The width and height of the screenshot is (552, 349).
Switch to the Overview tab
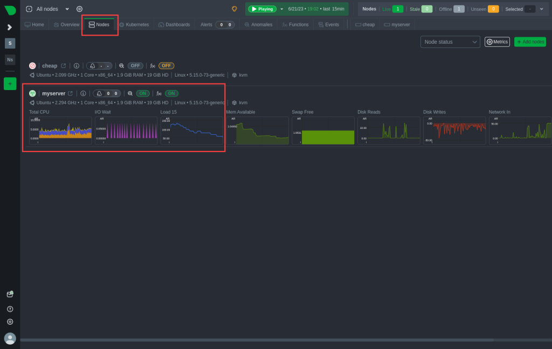pos(66,25)
